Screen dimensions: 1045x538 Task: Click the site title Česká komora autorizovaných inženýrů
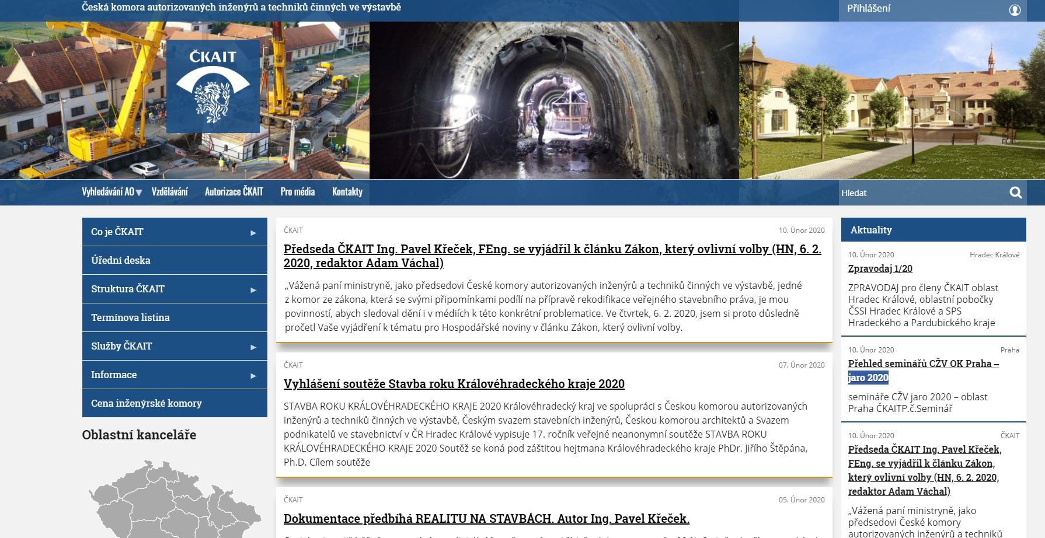point(241,8)
